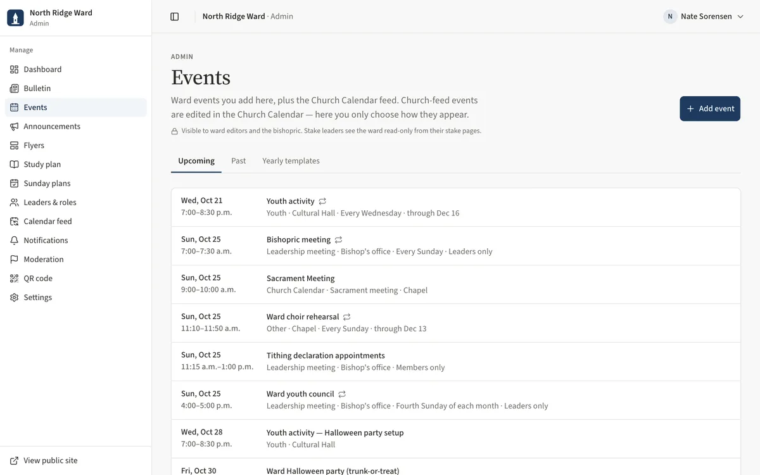Click the 9:00–10:00 a.m. time text
The width and height of the screenshot is (760, 475).
pos(208,289)
